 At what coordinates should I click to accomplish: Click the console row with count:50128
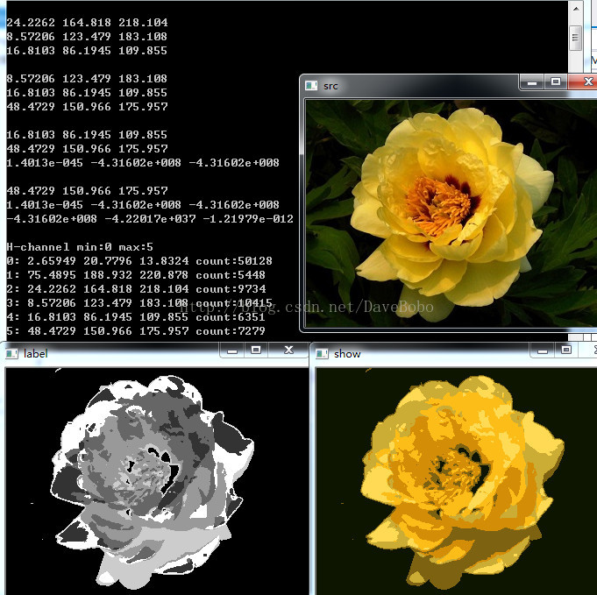click(x=139, y=261)
